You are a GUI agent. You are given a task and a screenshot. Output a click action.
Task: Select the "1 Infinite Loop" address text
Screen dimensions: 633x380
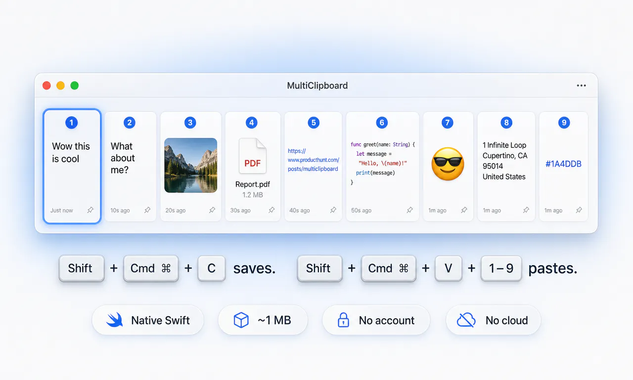[x=505, y=161]
